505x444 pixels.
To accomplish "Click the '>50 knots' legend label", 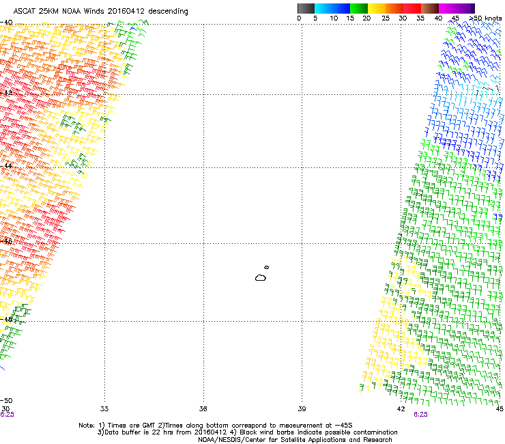I will pyautogui.click(x=485, y=18).
